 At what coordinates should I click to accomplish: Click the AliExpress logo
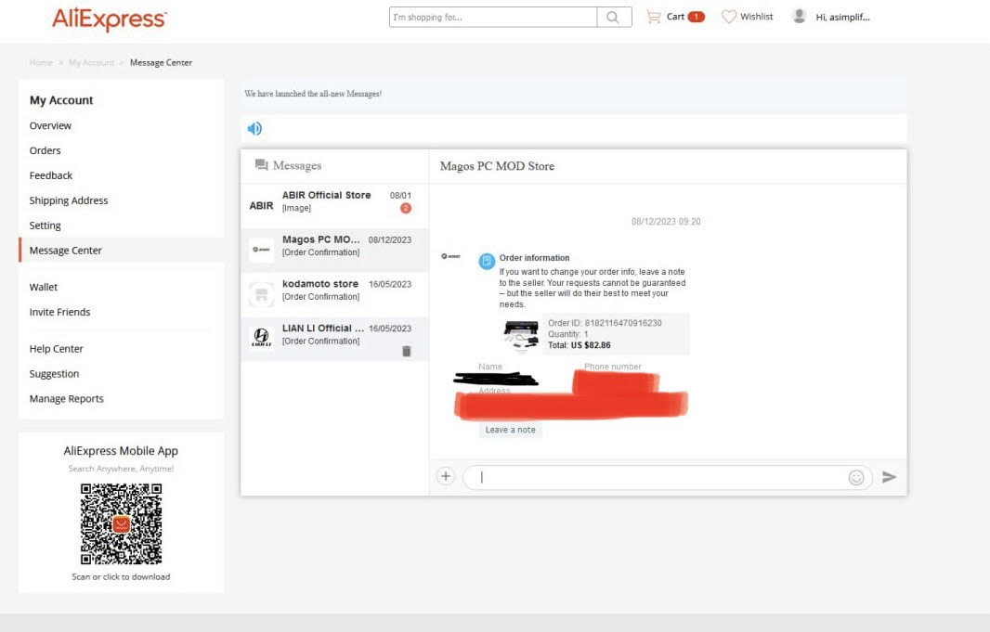[x=110, y=19]
